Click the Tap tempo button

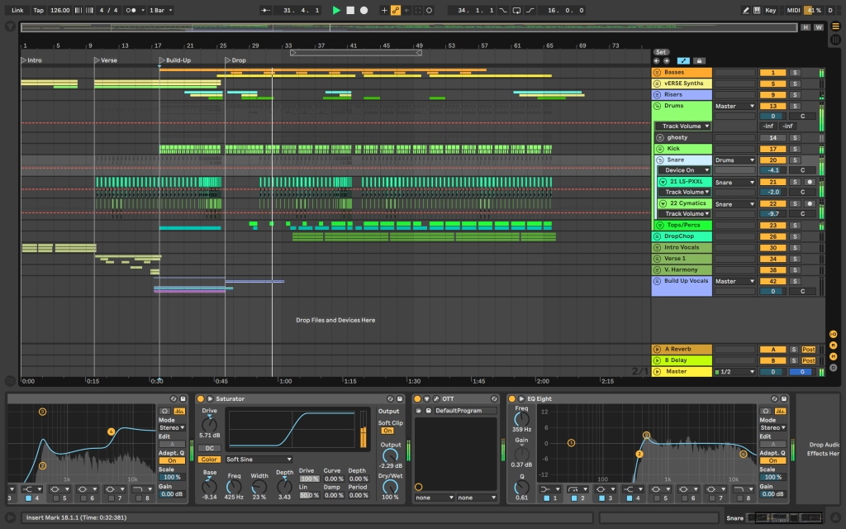tap(38, 10)
